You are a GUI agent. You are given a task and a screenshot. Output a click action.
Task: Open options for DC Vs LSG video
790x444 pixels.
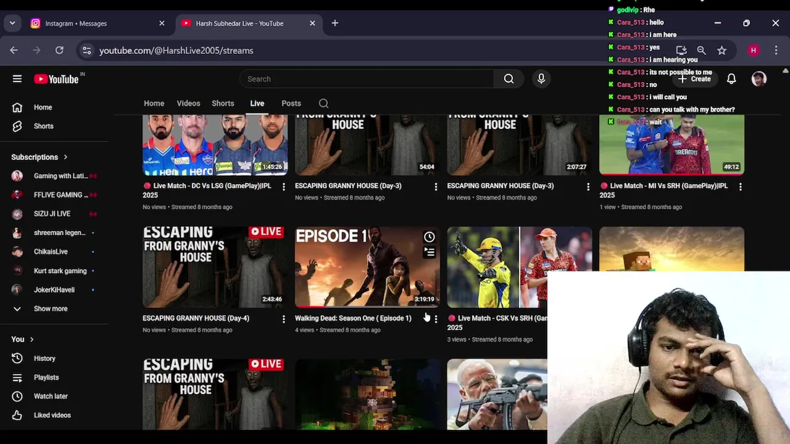pyautogui.click(x=284, y=186)
